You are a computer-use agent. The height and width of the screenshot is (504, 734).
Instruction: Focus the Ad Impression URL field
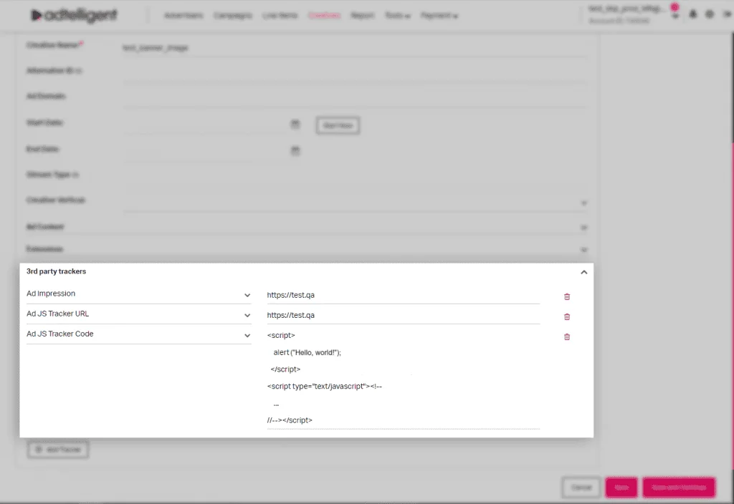(x=403, y=296)
